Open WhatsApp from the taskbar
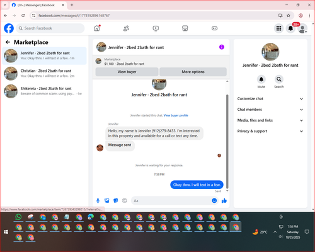 (18, 217)
